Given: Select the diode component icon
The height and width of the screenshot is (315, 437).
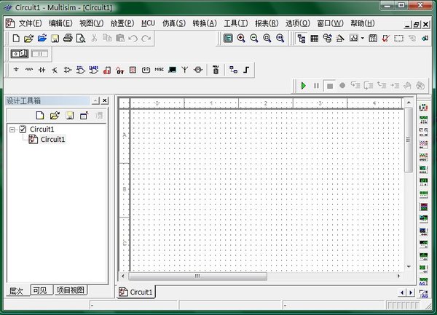Looking at the screenshot, I should tap(42, 70).
